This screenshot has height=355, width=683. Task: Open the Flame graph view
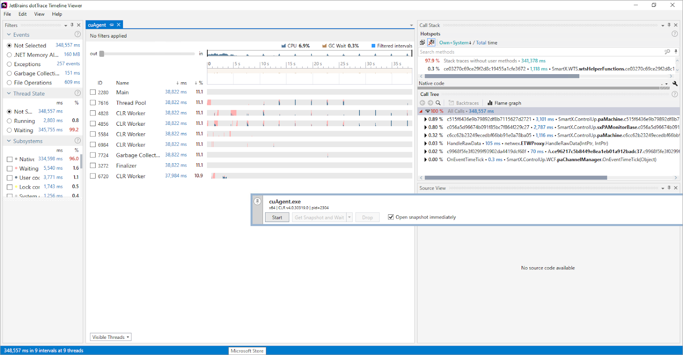click(504, 103)
